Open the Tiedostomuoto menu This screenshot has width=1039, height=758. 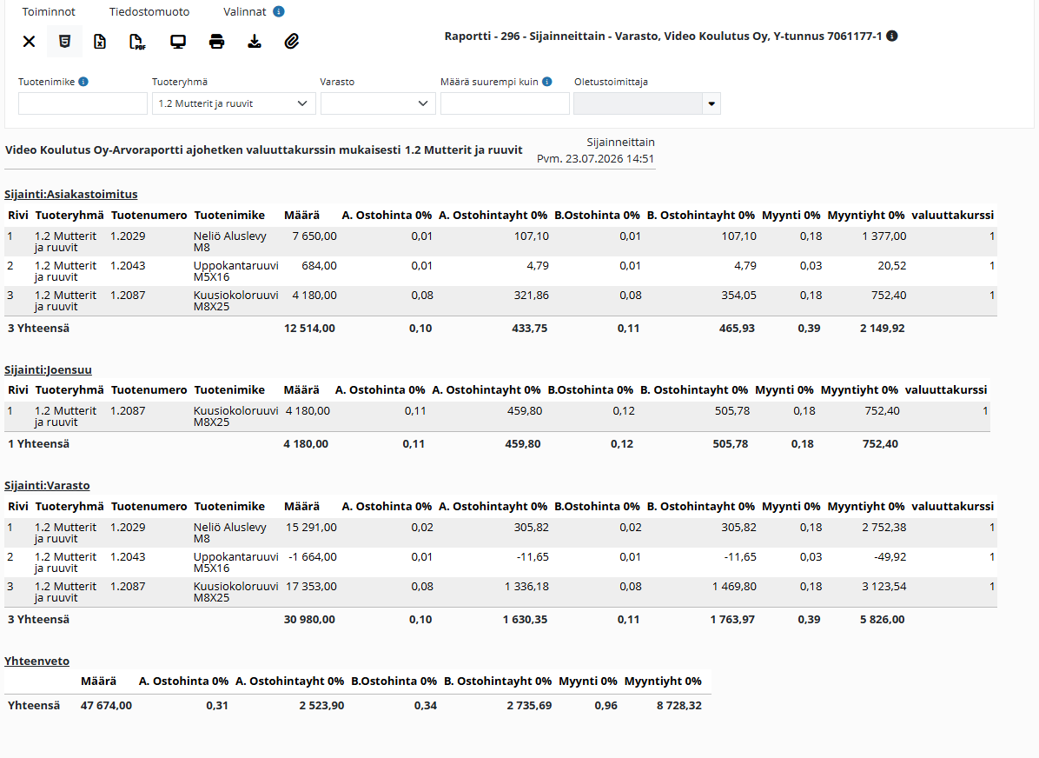(149, 12)
